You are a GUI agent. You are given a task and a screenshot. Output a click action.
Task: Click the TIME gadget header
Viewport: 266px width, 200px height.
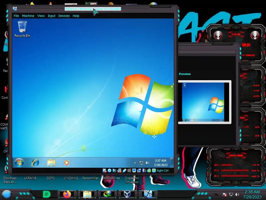pyautogui.click(x=236, y=35)
